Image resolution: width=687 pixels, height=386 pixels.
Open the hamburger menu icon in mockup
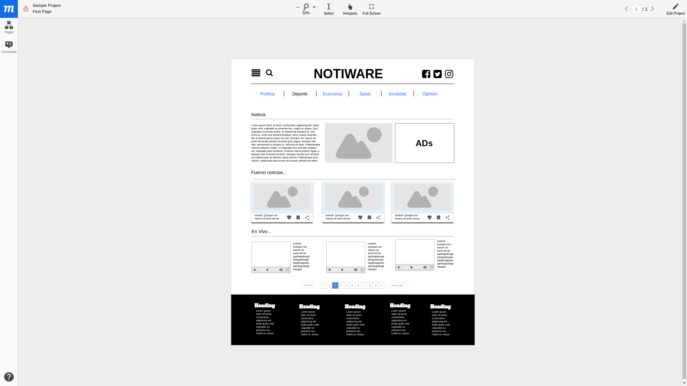point(256,73)
